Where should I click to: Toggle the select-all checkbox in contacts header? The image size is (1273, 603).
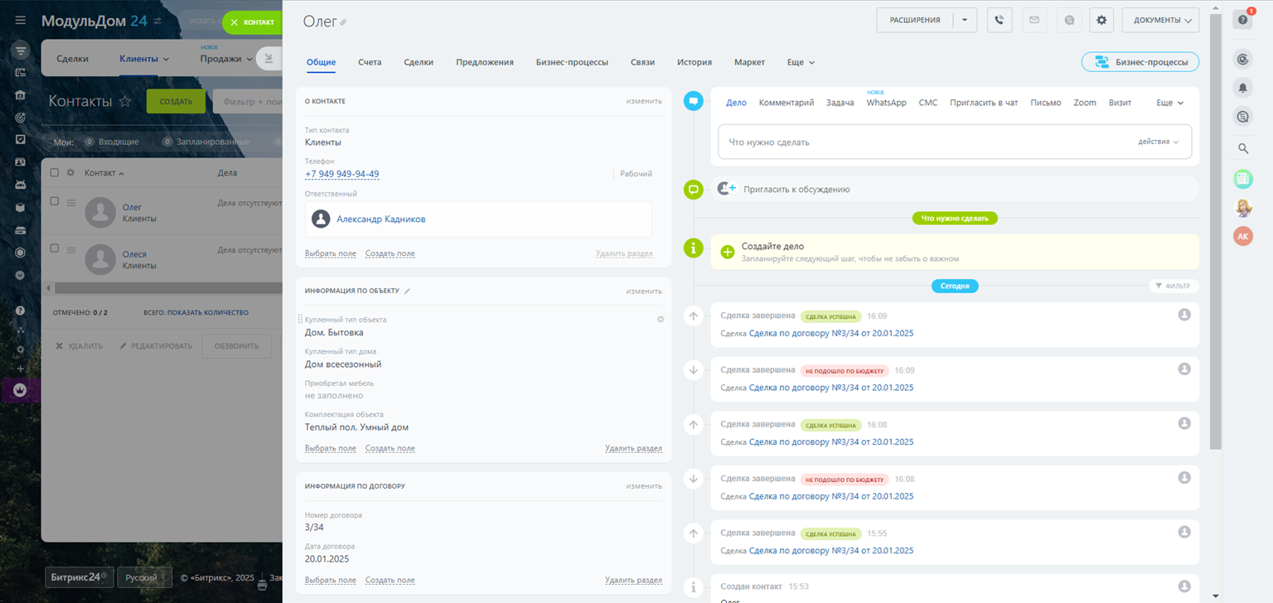(55, 173)
